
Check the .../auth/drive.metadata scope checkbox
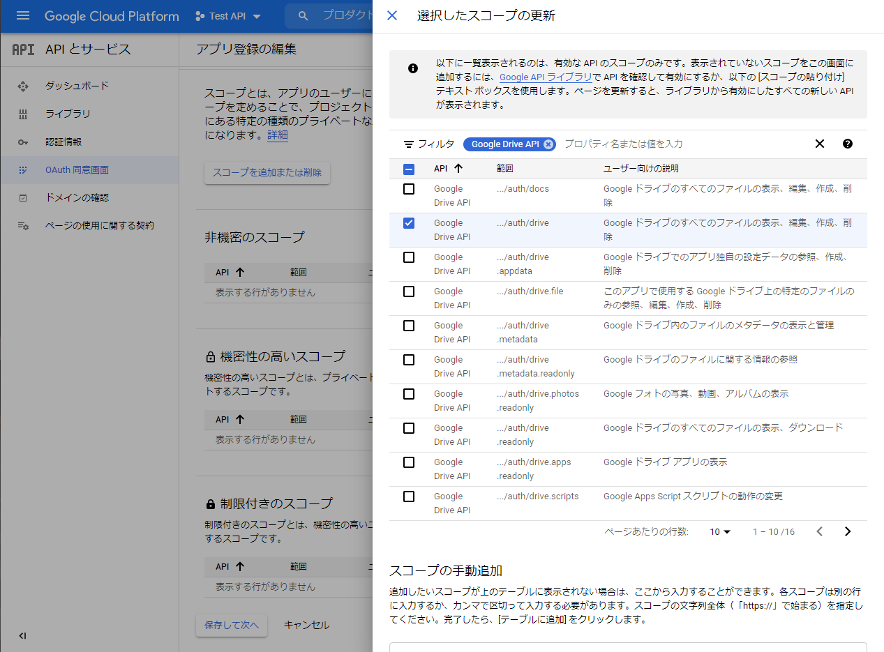tap(409, 326)
